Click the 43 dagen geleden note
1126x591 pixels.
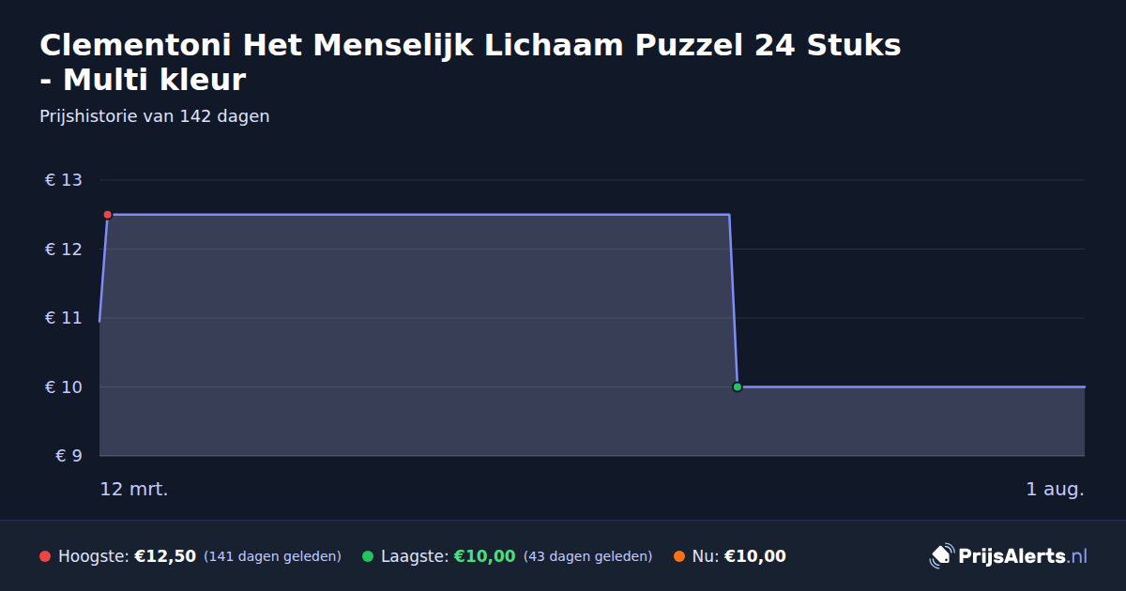click(x=587, y=556)
